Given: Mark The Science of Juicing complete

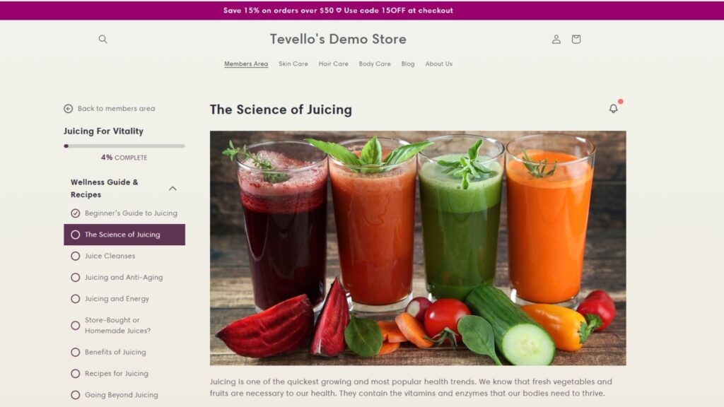Looking at the screenshot, I should 75,235.
